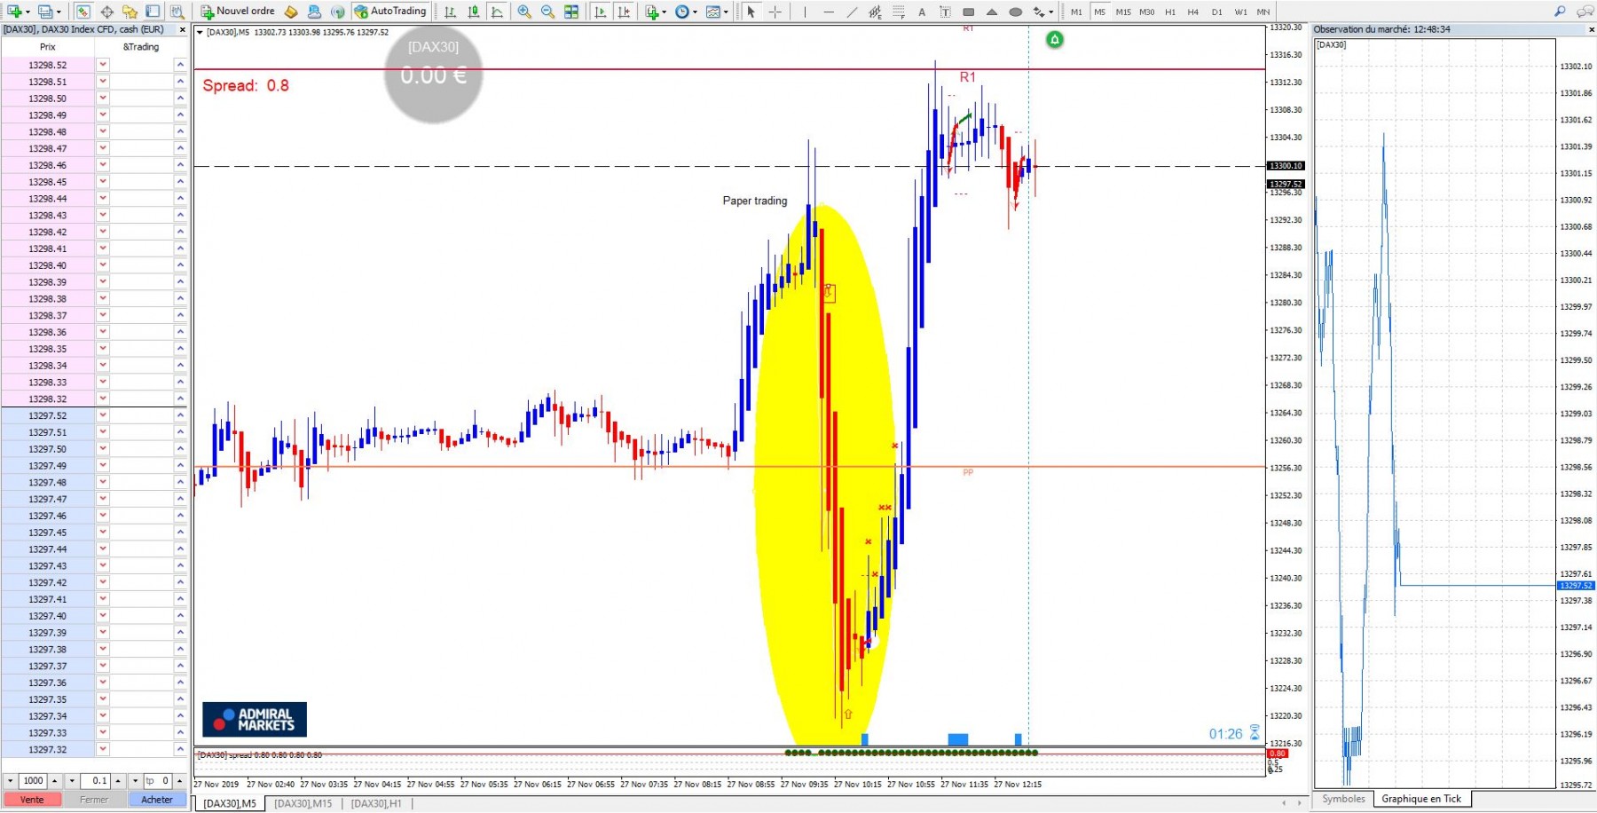This screenshot has width=1597, height=813.
Task: Select the text label tool
Action: coord(945,12)
